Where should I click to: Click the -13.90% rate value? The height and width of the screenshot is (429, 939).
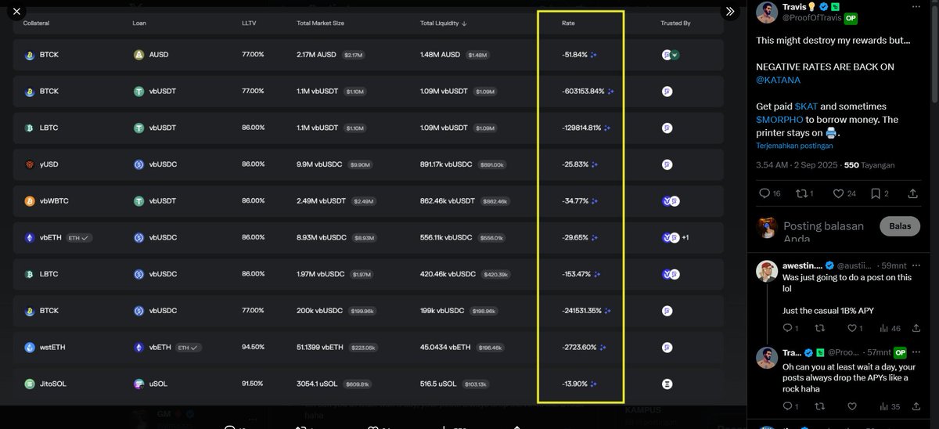click(x=574, y=384)
